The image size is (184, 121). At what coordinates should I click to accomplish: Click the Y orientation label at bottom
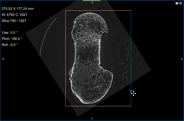(92, 118)
